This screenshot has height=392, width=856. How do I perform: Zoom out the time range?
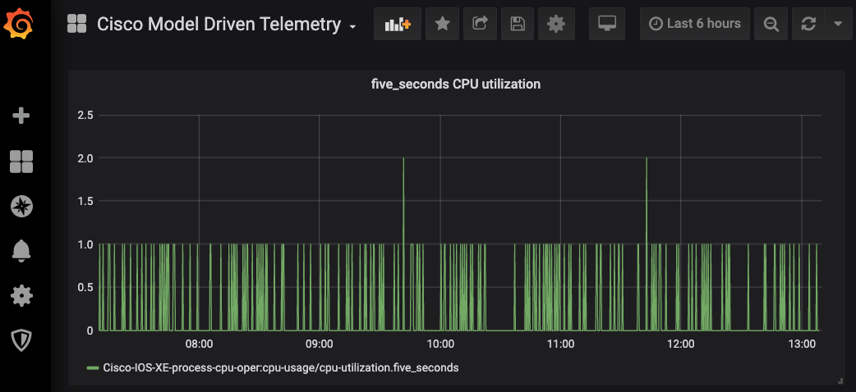(x=771, y=25)
